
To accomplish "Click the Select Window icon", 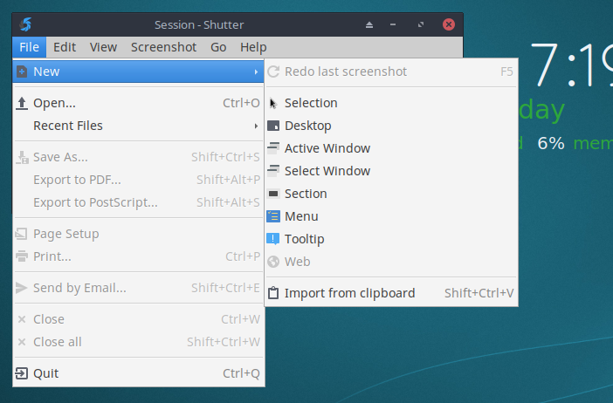I will point(273,171).
